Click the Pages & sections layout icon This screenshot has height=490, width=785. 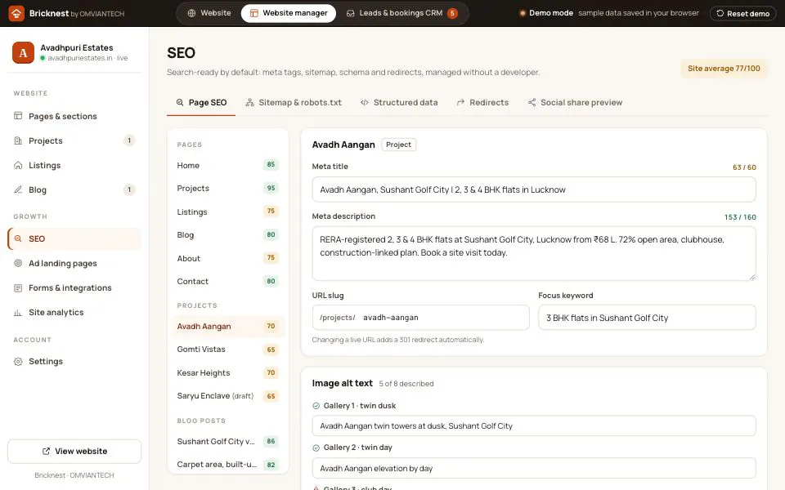[18, 116]
